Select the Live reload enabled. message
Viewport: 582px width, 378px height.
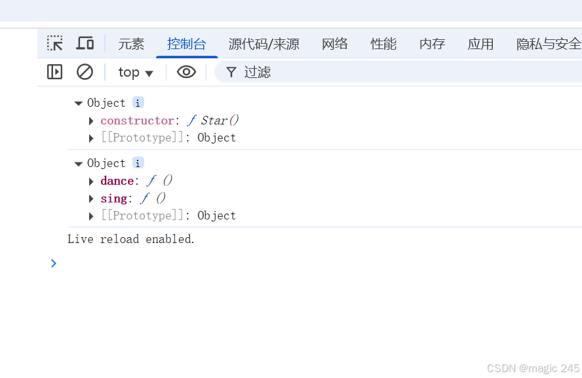pos(130,239)
